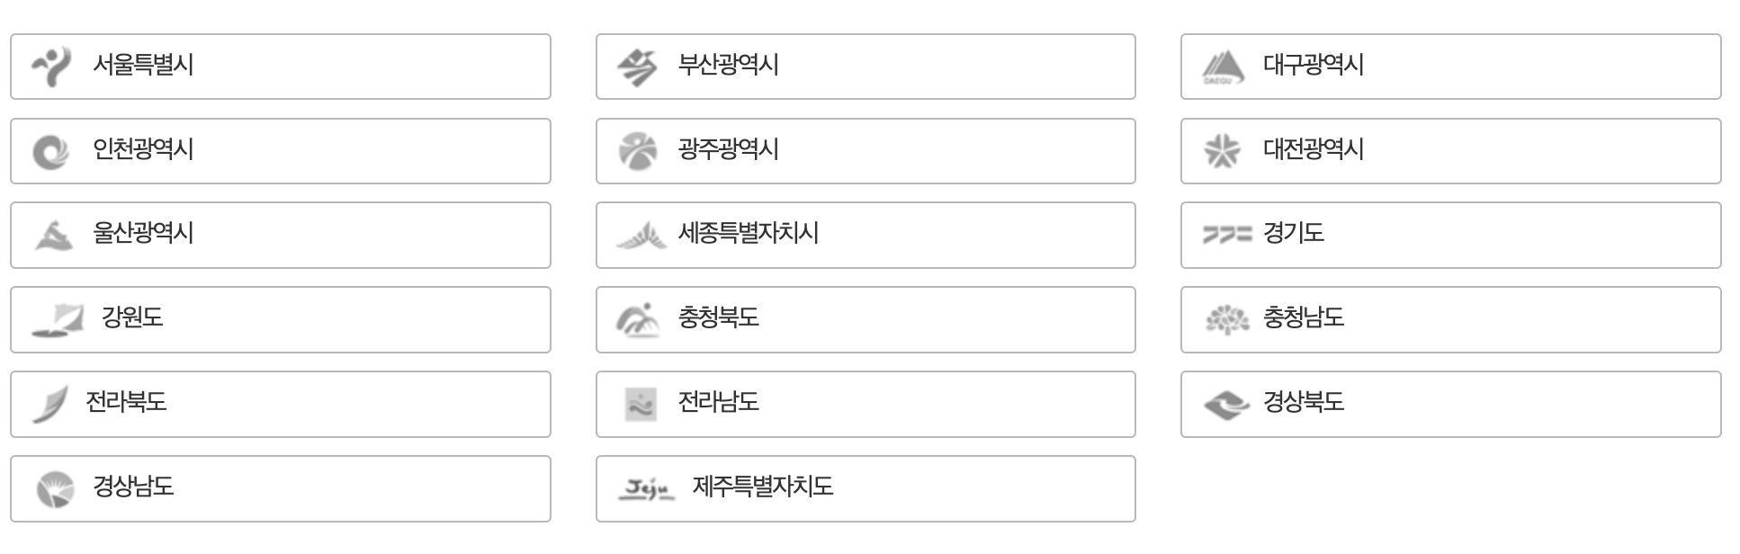Click the Daejeon star-shaped emblem

(x=1219, y=150)
